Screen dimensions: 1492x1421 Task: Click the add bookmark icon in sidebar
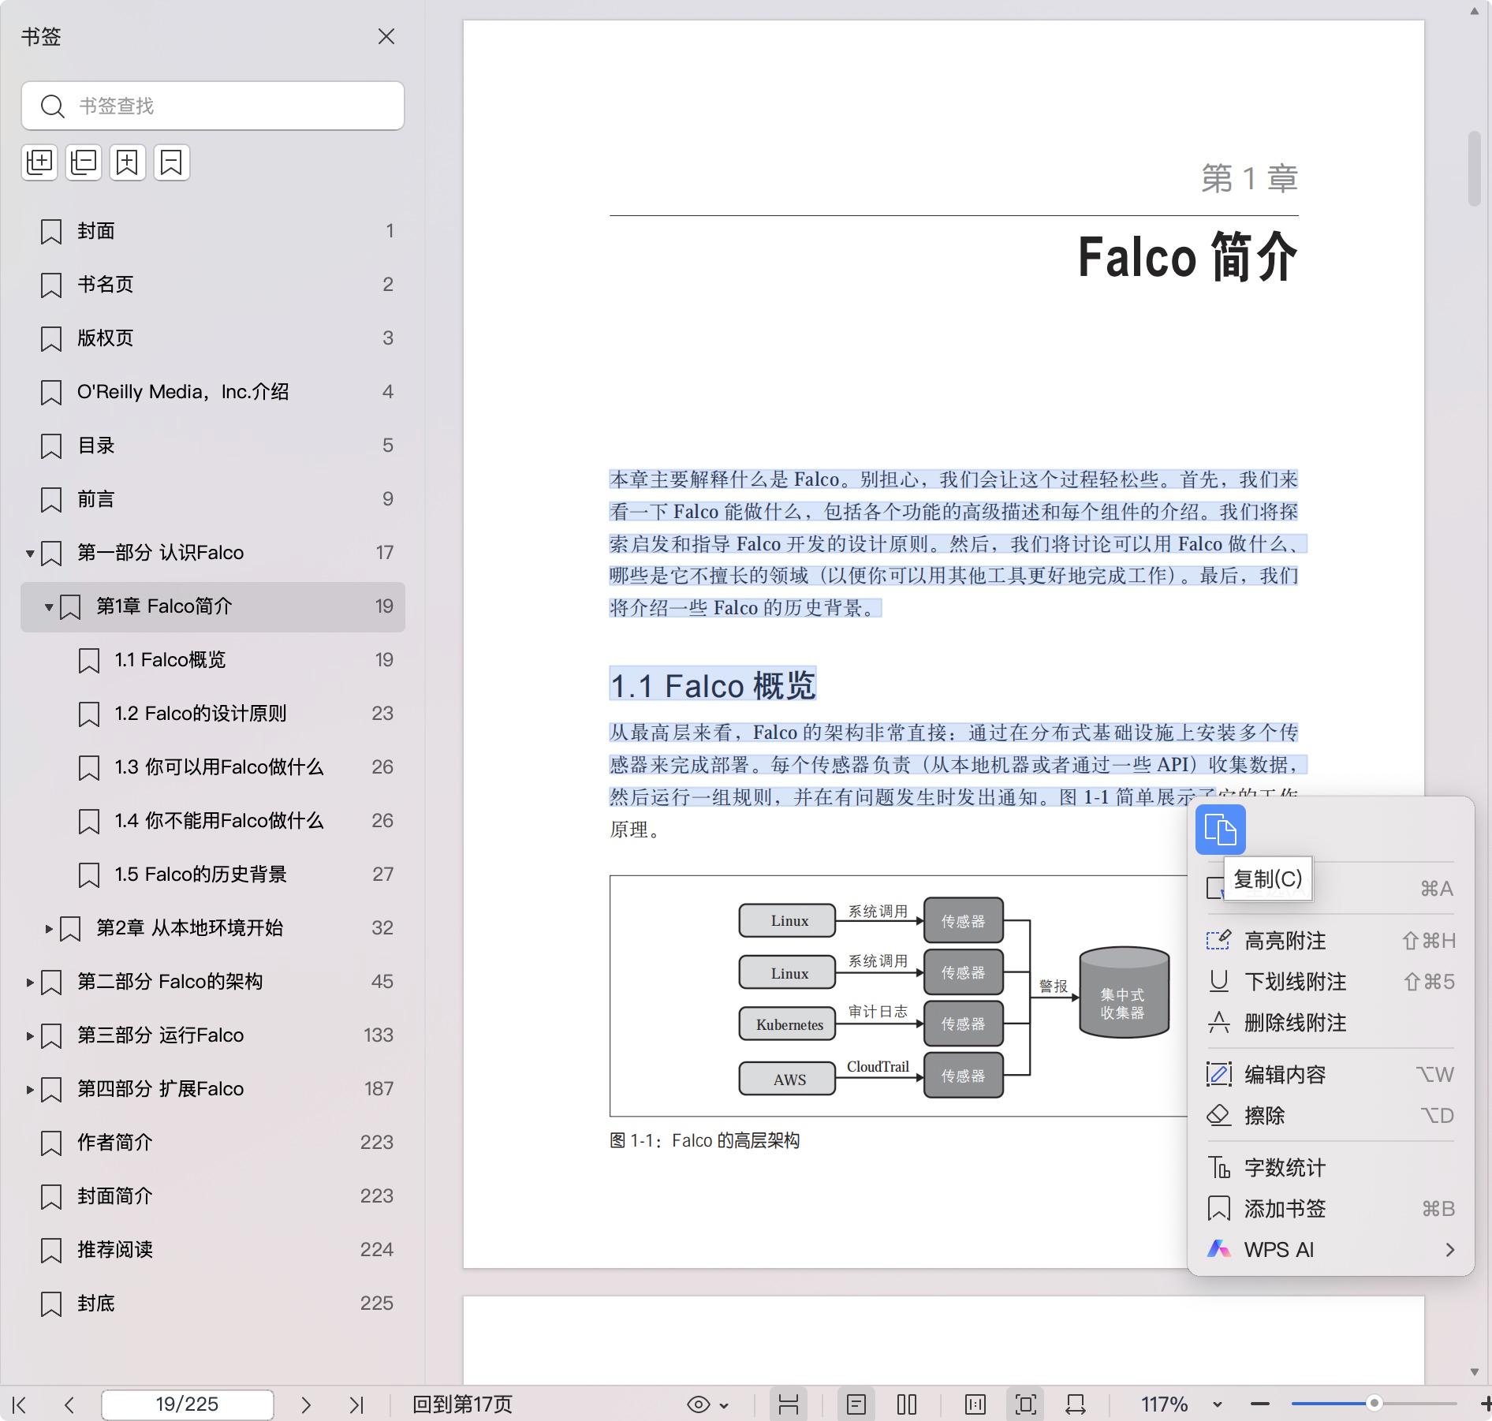(128, 162)
